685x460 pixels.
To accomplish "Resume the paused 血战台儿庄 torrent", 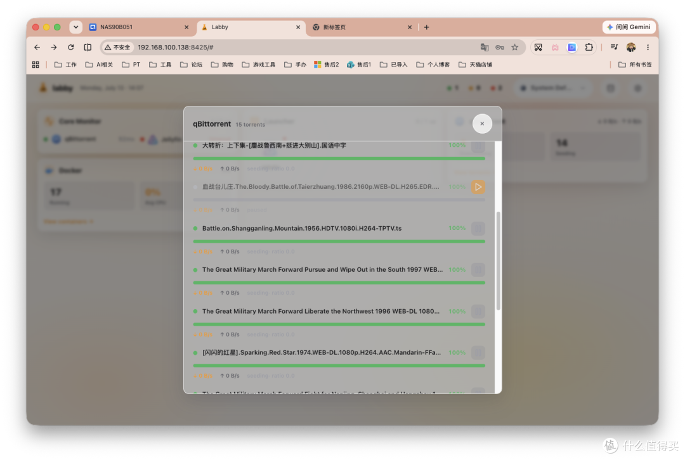I will click(x=478, y=187).
